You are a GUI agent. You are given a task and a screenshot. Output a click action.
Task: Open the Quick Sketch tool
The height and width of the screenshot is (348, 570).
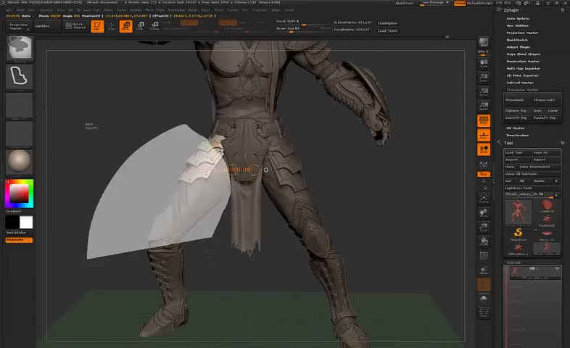click(76, 26)
